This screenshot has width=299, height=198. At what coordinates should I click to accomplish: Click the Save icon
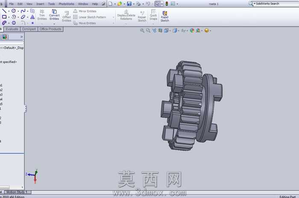point(129,3)
